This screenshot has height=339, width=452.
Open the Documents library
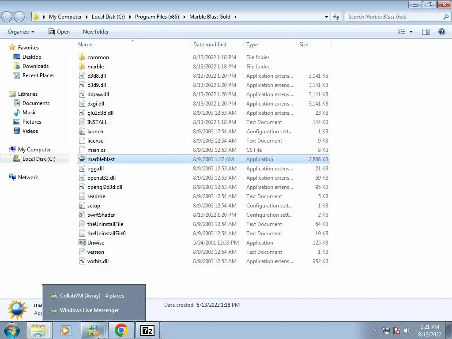[x=36, y=103]
